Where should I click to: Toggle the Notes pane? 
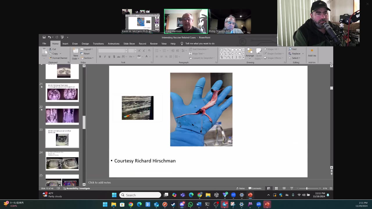[240, 188]
